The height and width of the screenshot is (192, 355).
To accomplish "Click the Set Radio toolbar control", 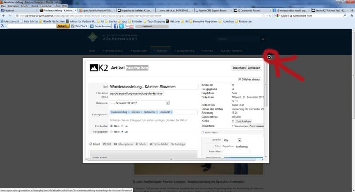I will pos(152,27).
